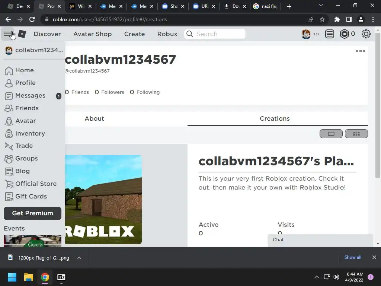Open File Explorer from taskbar
This screenshot has height=286, width=381.
tap(28, 277)
